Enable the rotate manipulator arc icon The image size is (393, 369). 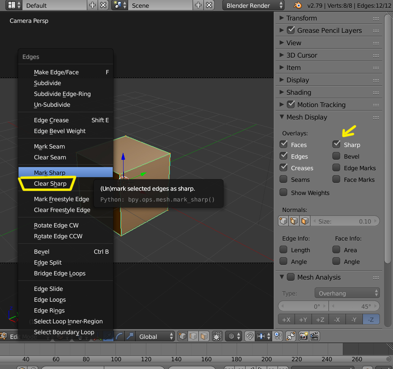click(119, 337)
